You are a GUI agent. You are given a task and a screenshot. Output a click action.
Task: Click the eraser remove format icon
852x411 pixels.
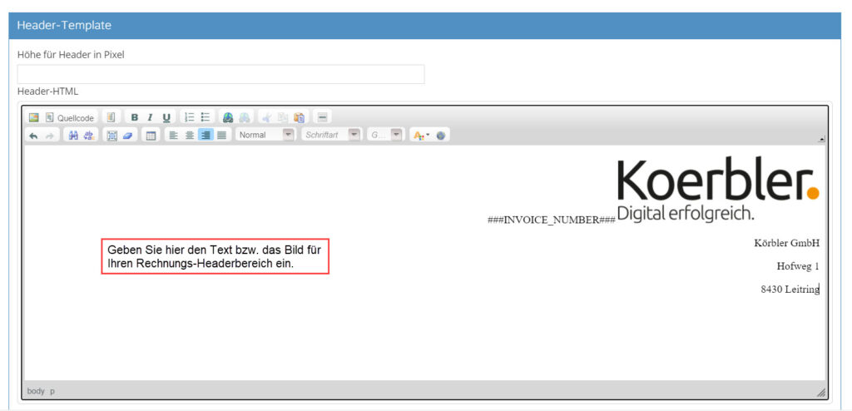tap(127, 136)
